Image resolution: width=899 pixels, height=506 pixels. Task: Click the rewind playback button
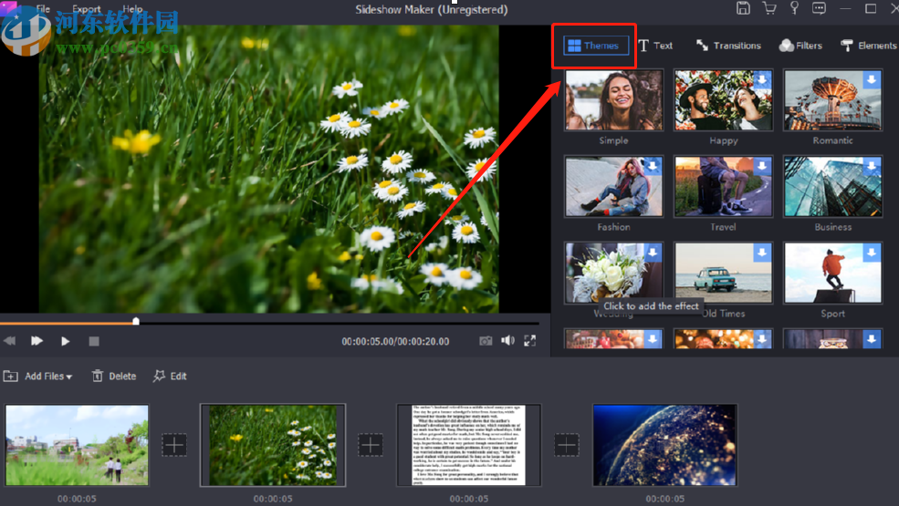click(10, 341)
